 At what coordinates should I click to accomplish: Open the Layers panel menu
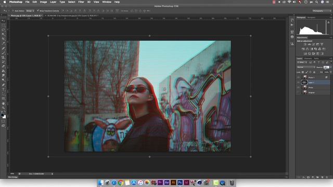point(331,58)
